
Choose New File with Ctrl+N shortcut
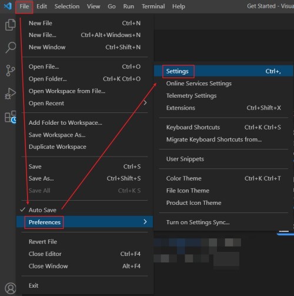coord(85,23)
